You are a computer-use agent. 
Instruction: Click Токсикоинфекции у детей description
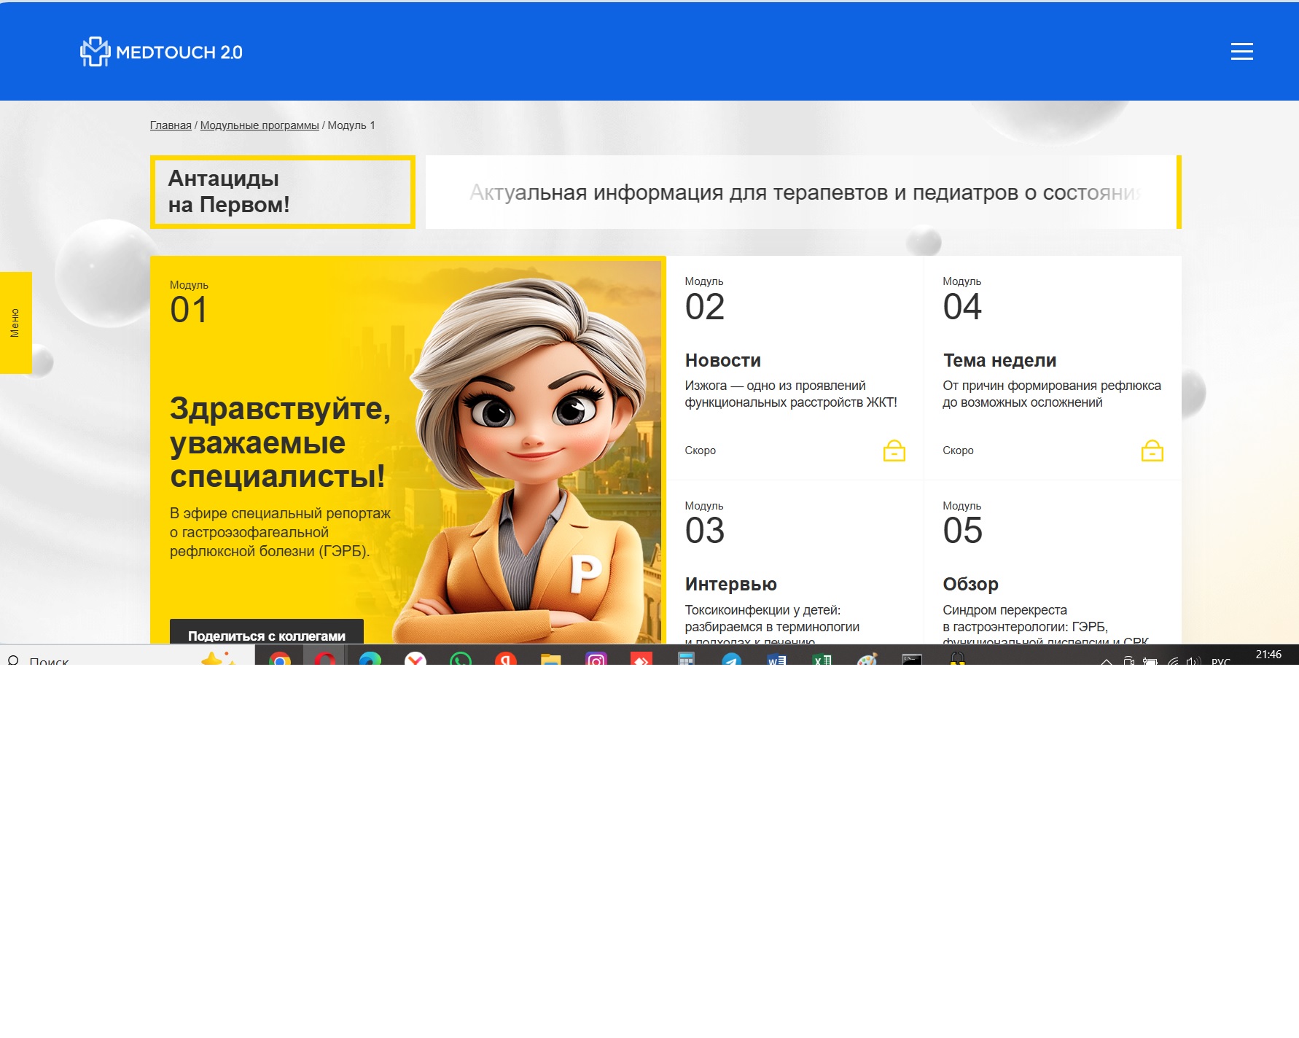772,625
